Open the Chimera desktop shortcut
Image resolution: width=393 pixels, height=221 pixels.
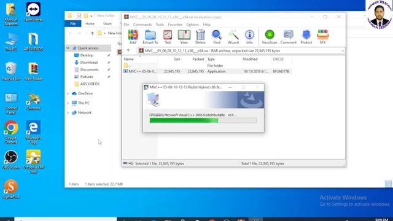coord(33,102)
